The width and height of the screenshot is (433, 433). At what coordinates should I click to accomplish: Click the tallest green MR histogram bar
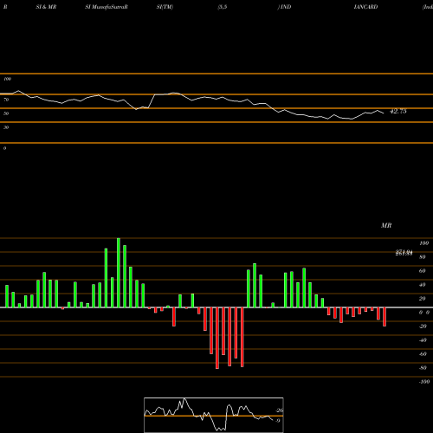[x=119, y=273]
